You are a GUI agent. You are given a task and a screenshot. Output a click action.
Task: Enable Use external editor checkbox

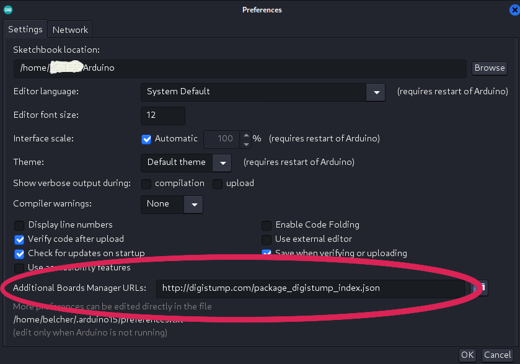(x=267, y=239)
